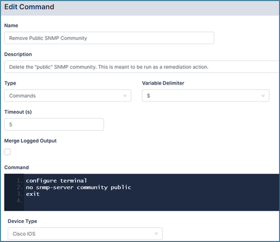Click the Edit Command header title
The image size is (280, 242).
point(29,7)
